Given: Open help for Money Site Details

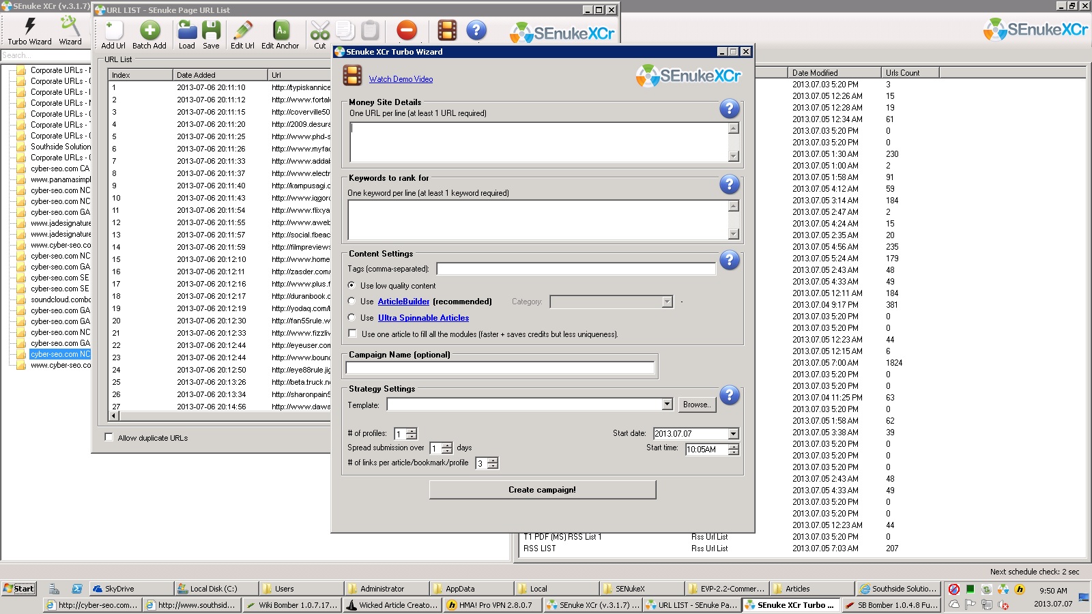Looking at the screenshot, I should 730,108.
